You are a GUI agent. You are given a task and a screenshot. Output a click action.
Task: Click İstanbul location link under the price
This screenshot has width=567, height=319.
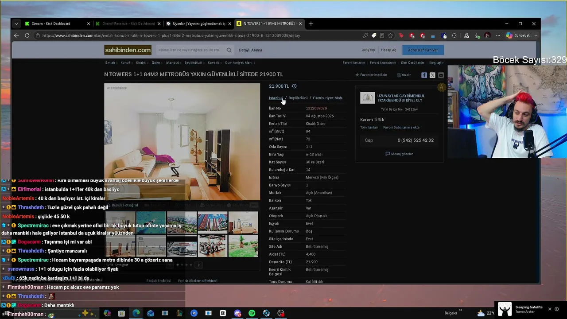[276, 98]
